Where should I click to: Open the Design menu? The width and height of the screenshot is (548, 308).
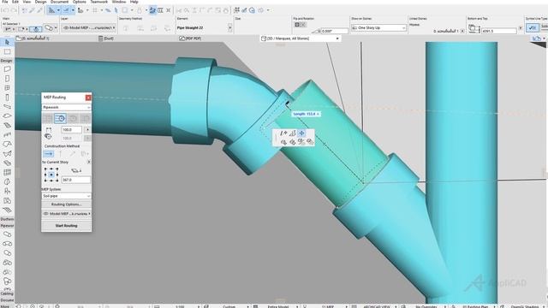tap(41, 2)
